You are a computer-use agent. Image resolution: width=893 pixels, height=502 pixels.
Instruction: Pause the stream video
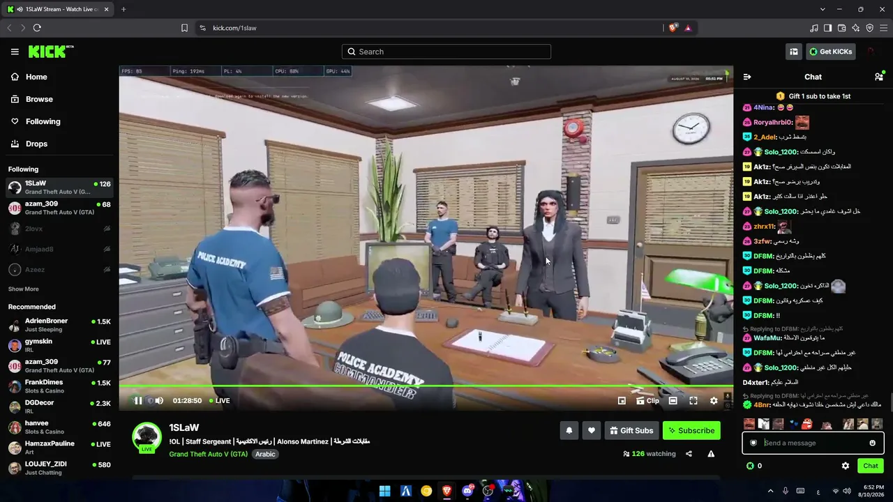pos(138,401)
